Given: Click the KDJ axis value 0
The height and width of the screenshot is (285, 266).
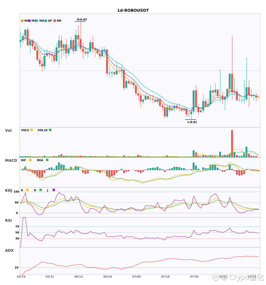Looking at the screenshot, I should click(17, 213).
